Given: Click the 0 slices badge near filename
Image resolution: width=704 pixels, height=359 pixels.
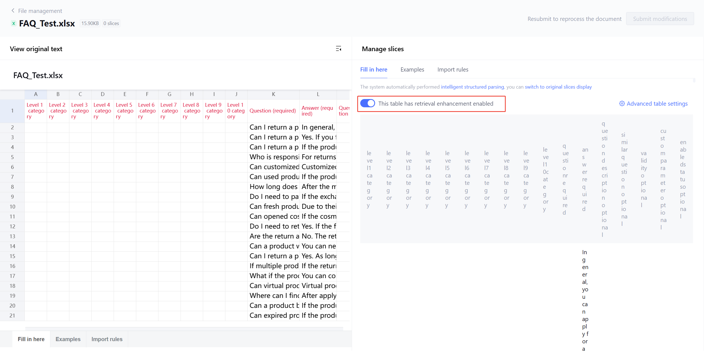Looking at the screenshot, I should pos(111,23).
